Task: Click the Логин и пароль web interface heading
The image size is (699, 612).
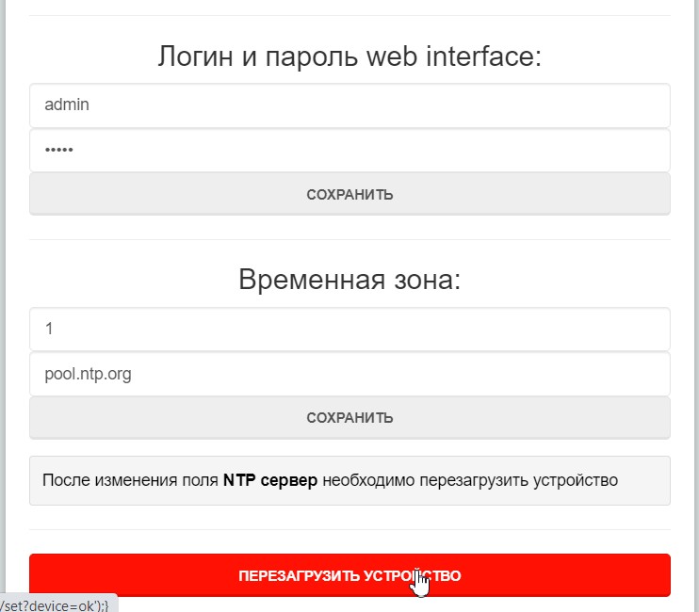Action: coord(349,57)
